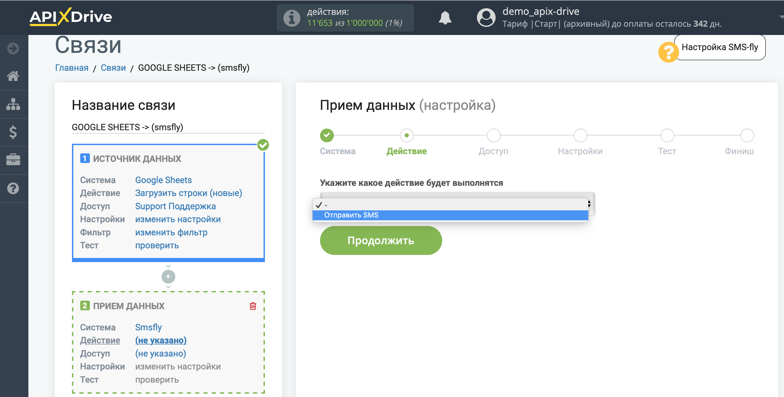Image resolution: width=784 pixels, height=397 pixels.
Task: Select the dash empty option in dropdown
Action: tap(450, 205)
